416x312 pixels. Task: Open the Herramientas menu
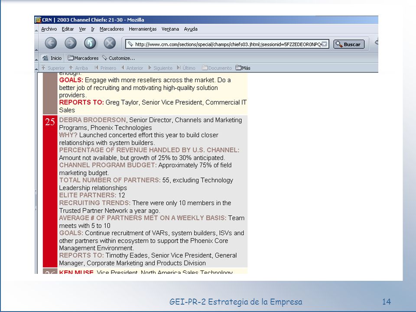(143, 29)
